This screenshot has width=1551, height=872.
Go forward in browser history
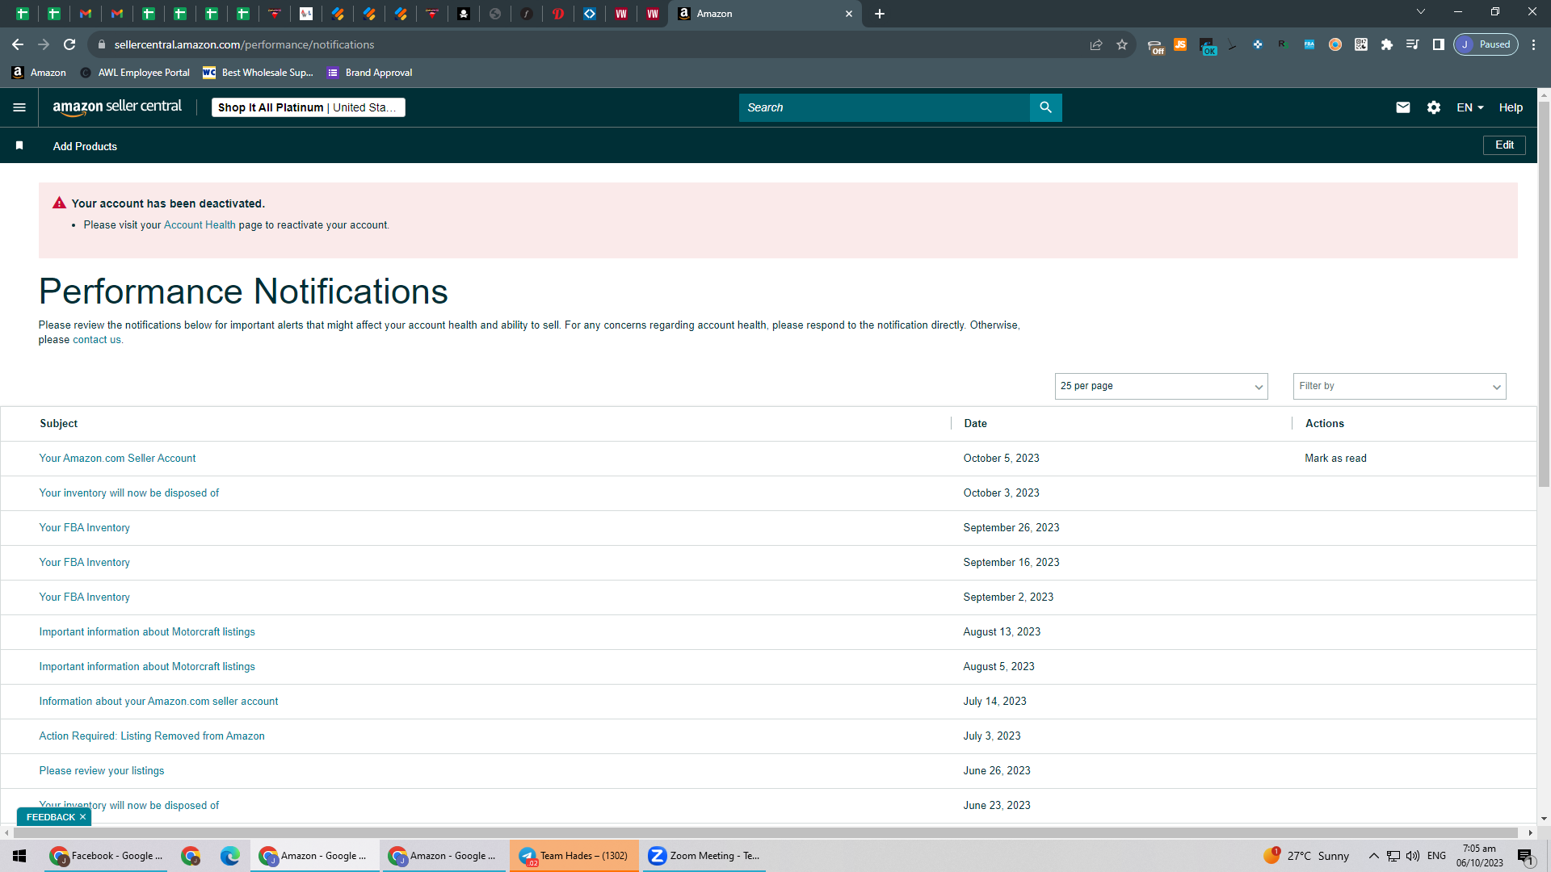click(44, 44)
